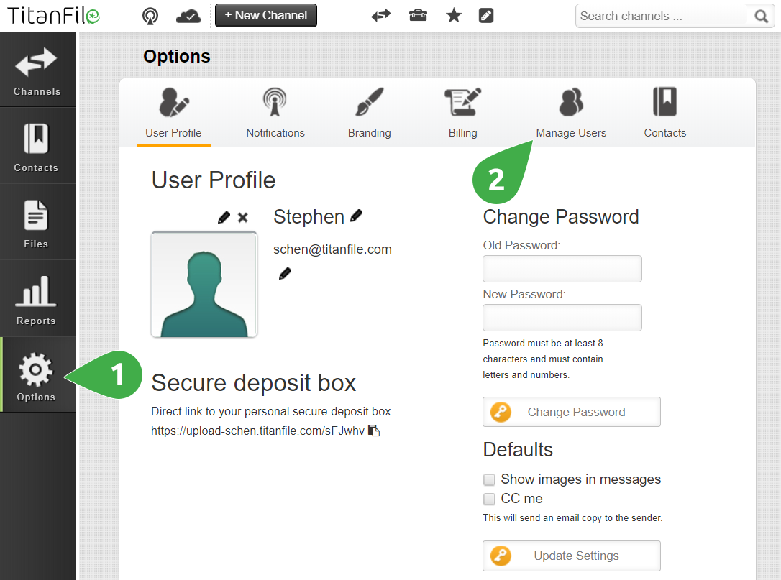The image size is (781, 580).
Task: Open the Channels panel in the sidebar
Action: [x=37, y=69]
